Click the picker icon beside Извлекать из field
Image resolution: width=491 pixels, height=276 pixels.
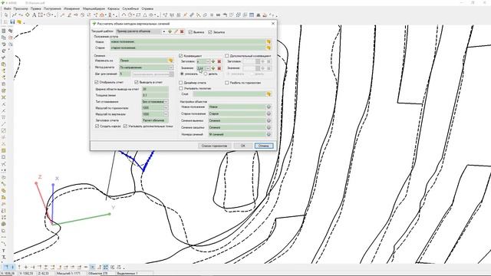170,61
